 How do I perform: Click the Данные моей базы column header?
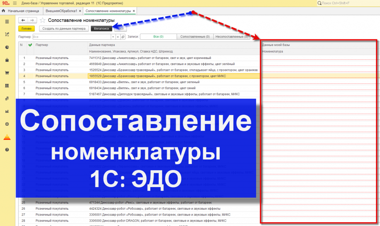319,45
